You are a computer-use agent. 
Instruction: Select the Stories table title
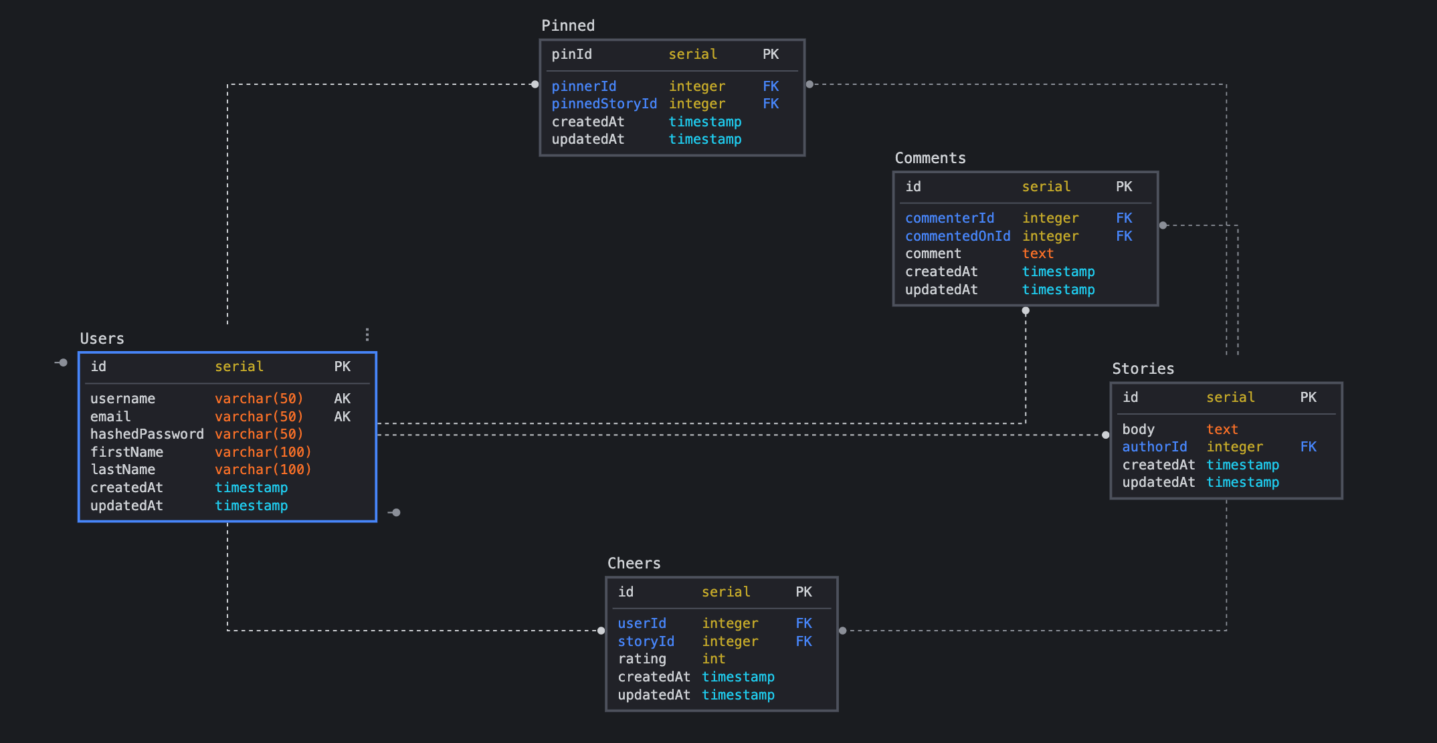1143,368
